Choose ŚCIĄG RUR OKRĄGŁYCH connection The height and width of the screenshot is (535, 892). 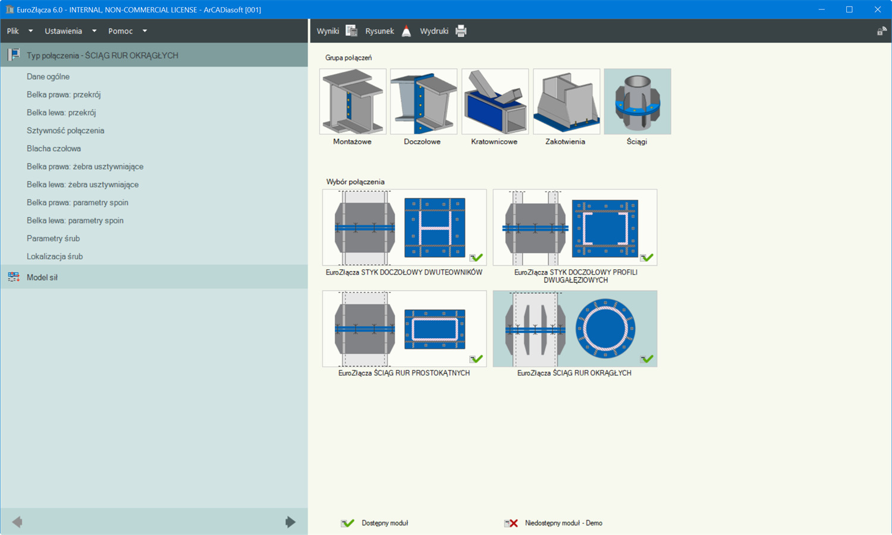click(575, 329)
